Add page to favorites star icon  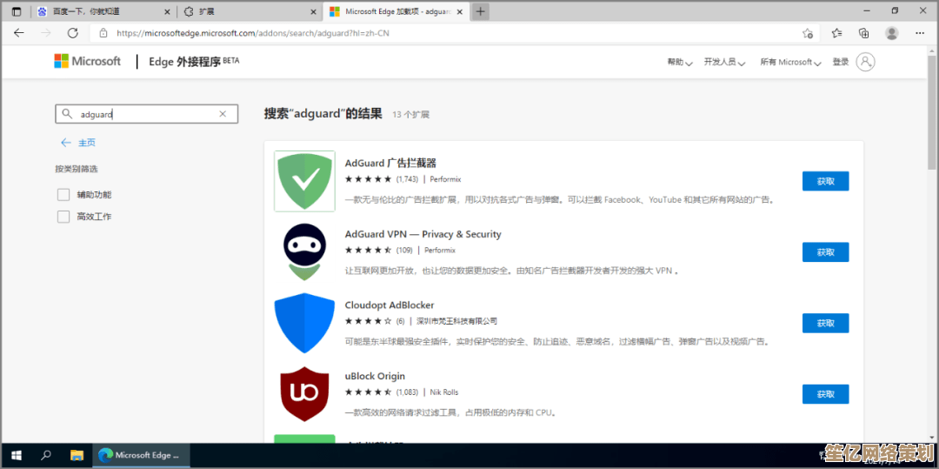808,33
